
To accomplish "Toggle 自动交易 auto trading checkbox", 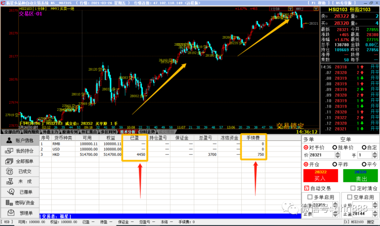I will coord(307,188).
